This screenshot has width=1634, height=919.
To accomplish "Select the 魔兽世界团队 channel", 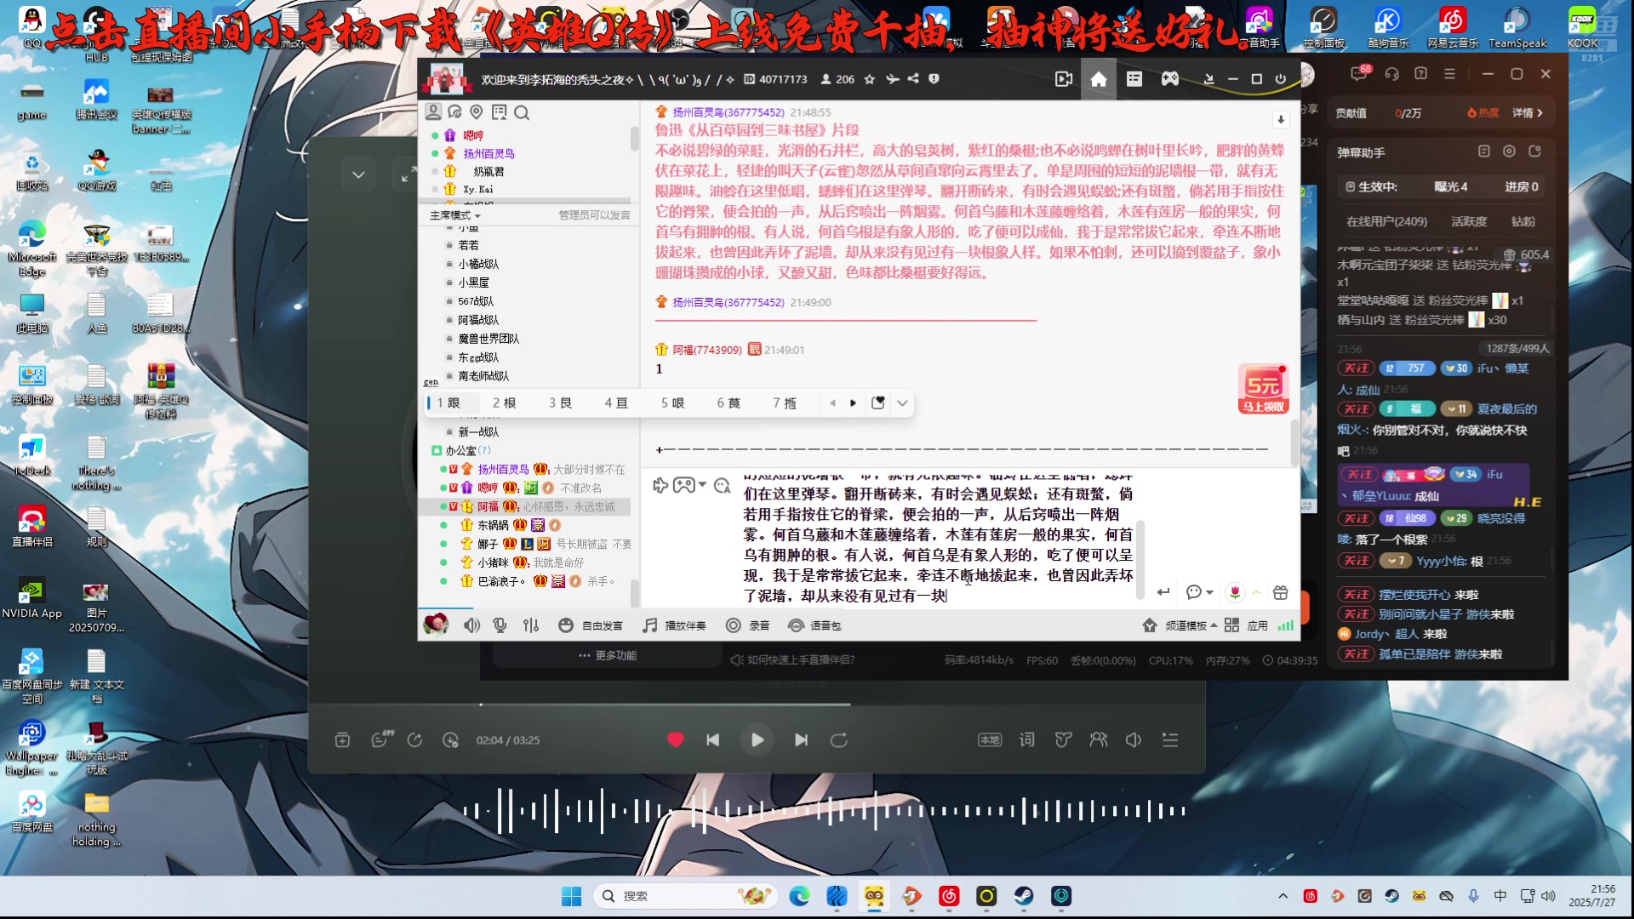I will click(488, 339).
